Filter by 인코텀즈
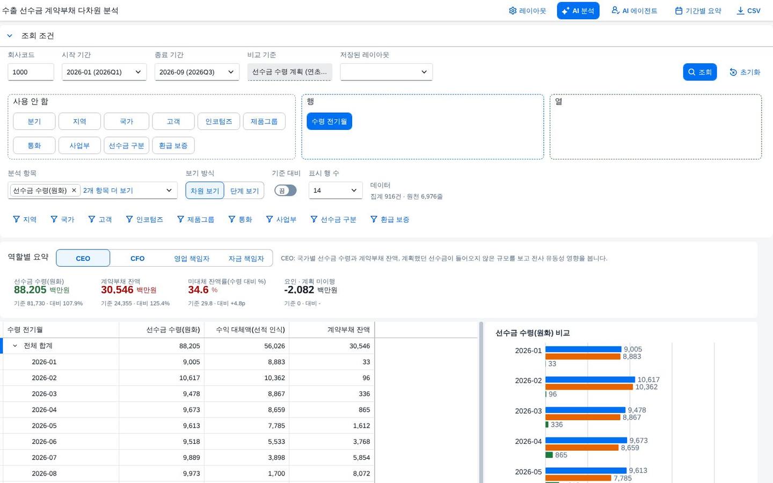Viewport: 773px width, 483px height. click(x=144, y=219)
